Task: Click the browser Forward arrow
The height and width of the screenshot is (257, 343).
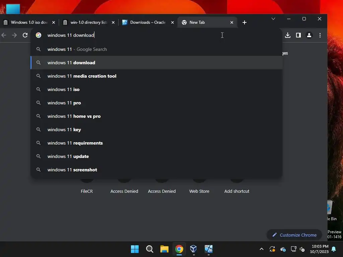Action: point(14,35)
